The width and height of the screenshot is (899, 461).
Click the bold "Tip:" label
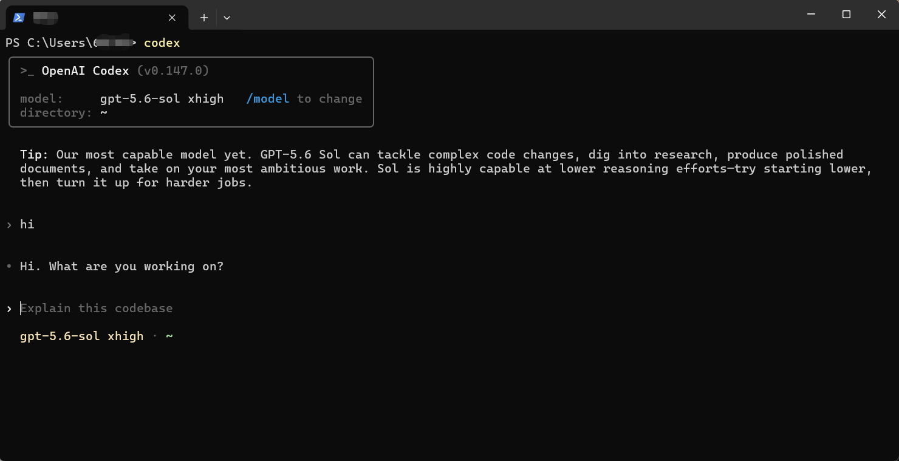pyautogui.click(x=35, y=154)
